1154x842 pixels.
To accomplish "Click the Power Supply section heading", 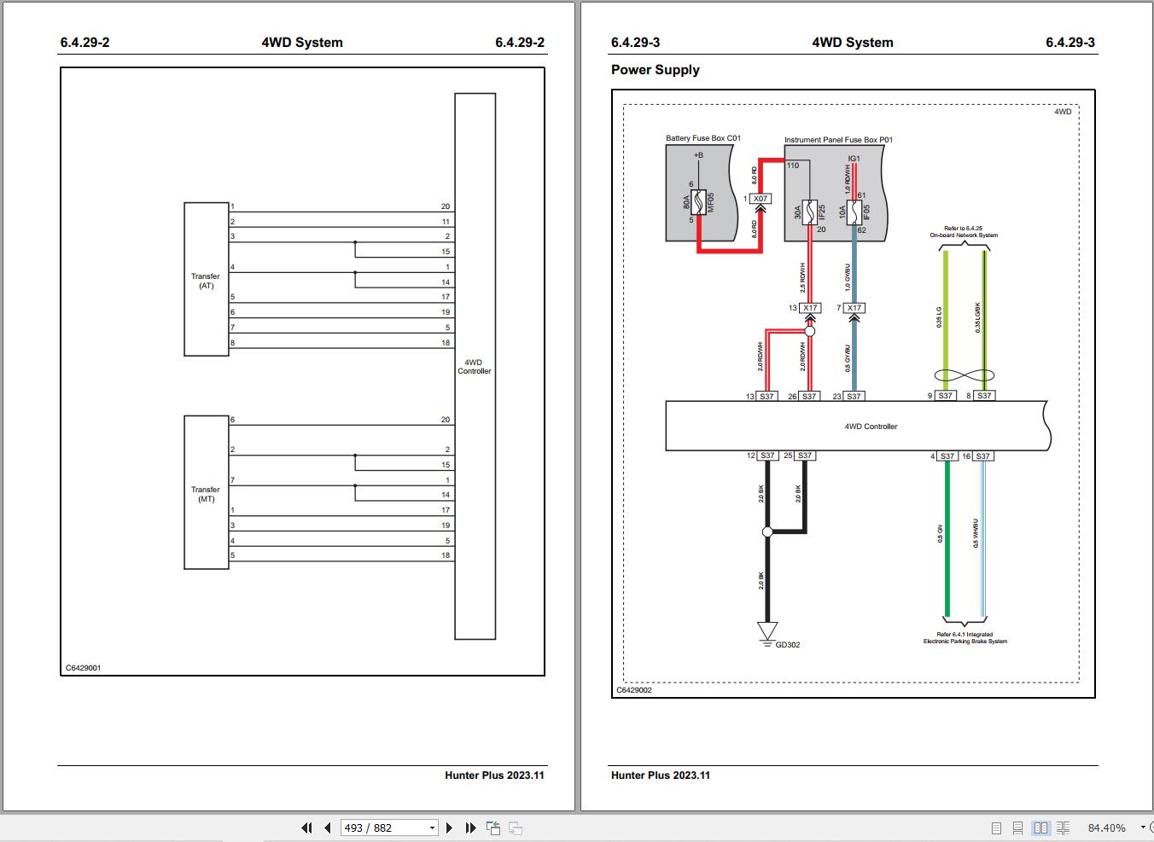I will click(655, 69).
